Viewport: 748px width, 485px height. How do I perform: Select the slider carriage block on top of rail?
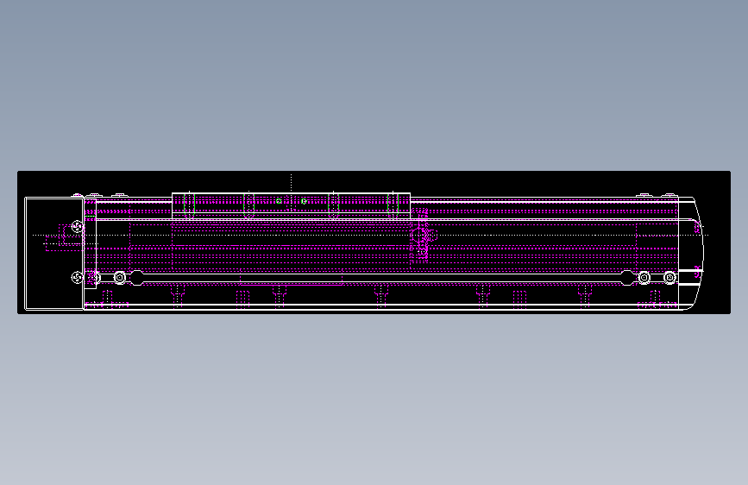(291, 205)
